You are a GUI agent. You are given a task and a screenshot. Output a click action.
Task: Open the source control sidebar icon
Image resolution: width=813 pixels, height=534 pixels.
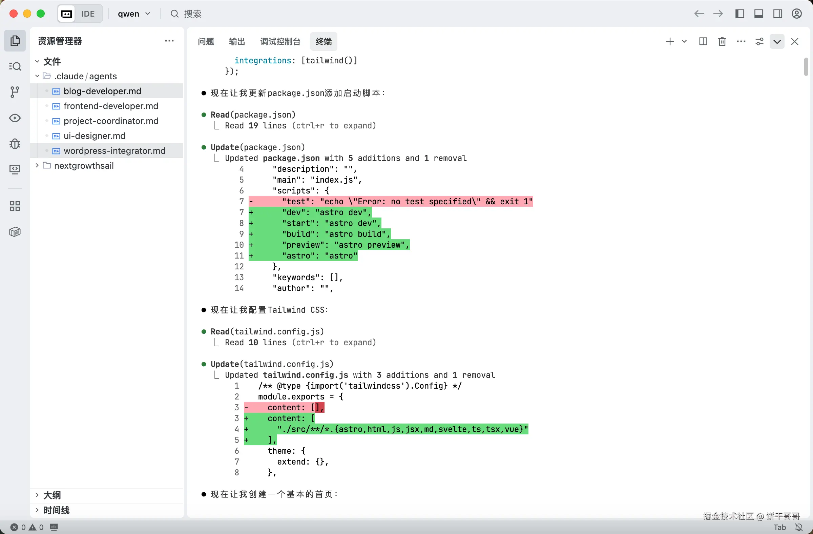[x=15, y=92]
